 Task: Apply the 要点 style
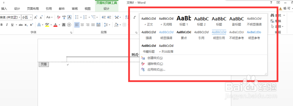tap(184, 35)
